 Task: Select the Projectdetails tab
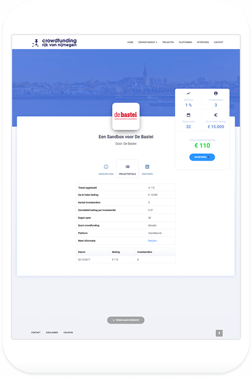(128, 169)
